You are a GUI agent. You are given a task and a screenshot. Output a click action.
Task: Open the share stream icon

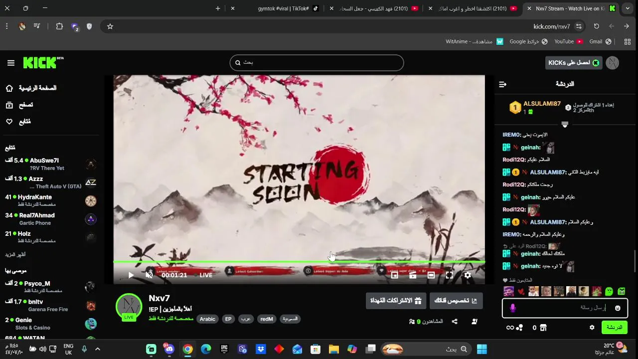(455, 322)
